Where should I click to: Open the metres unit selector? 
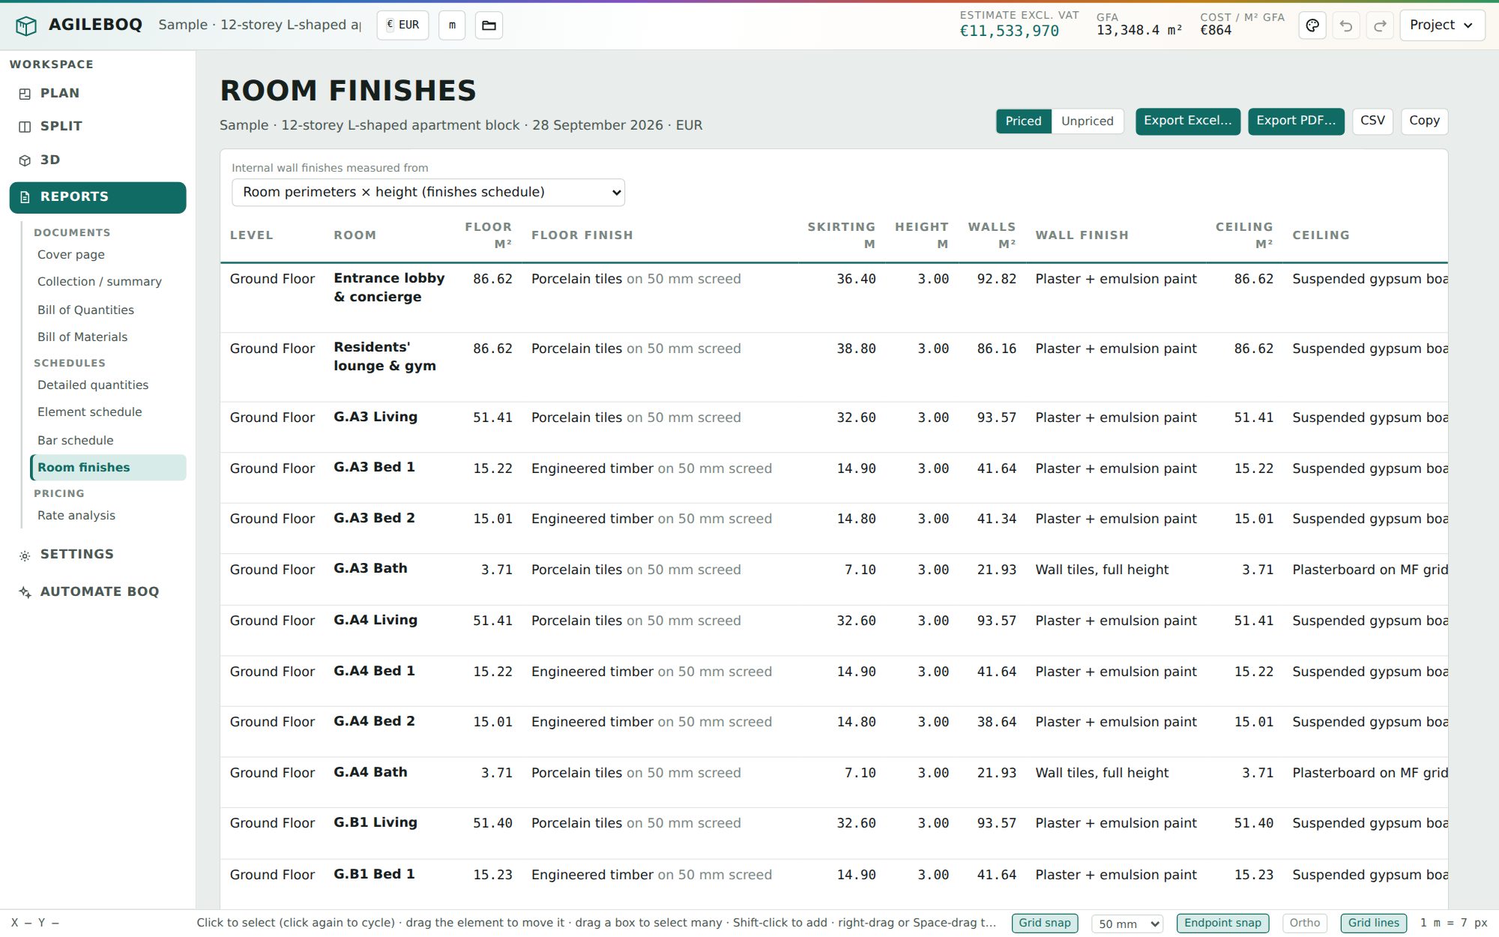452,25
